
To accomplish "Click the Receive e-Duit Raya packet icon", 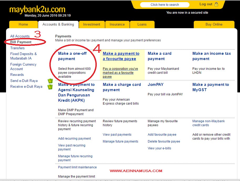I will [x=50, y=87].
